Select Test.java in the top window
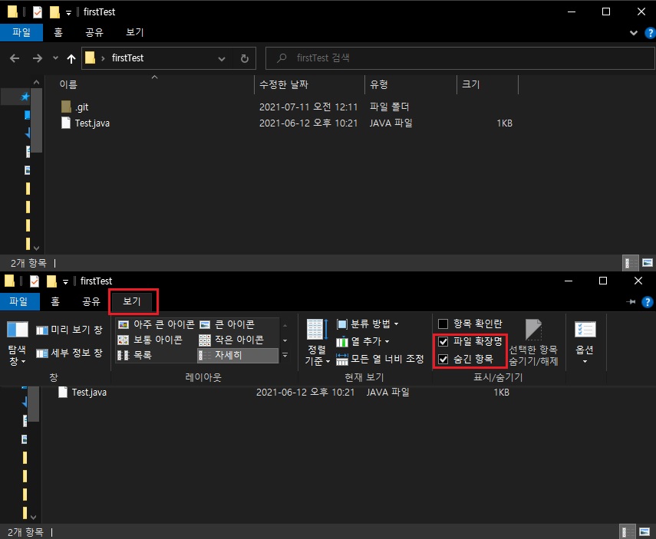The height and width of the screenshot is (539, 656). [92, 123]
